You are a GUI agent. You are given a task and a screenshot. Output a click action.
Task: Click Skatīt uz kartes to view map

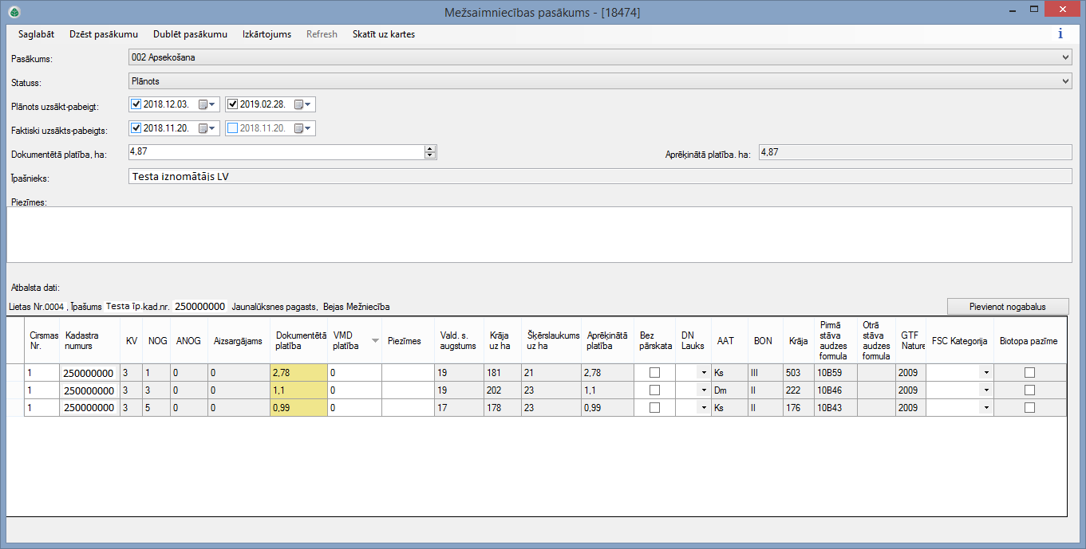click(x=383, y=34)
